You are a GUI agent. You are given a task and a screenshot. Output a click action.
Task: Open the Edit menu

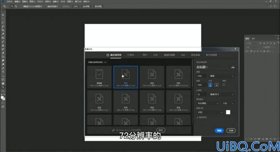pyautogui.click(x=17, y=2)
